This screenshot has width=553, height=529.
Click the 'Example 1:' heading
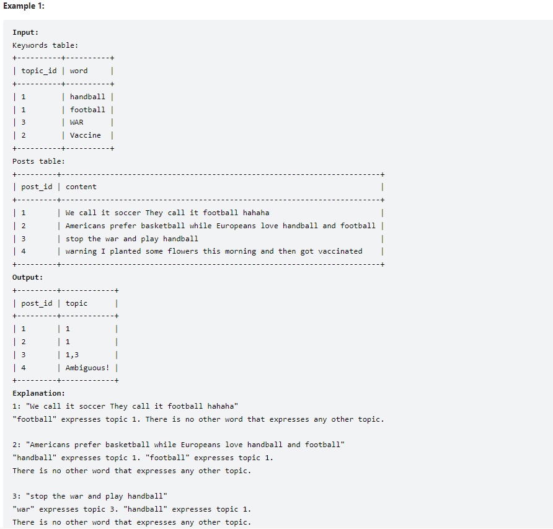24,6
